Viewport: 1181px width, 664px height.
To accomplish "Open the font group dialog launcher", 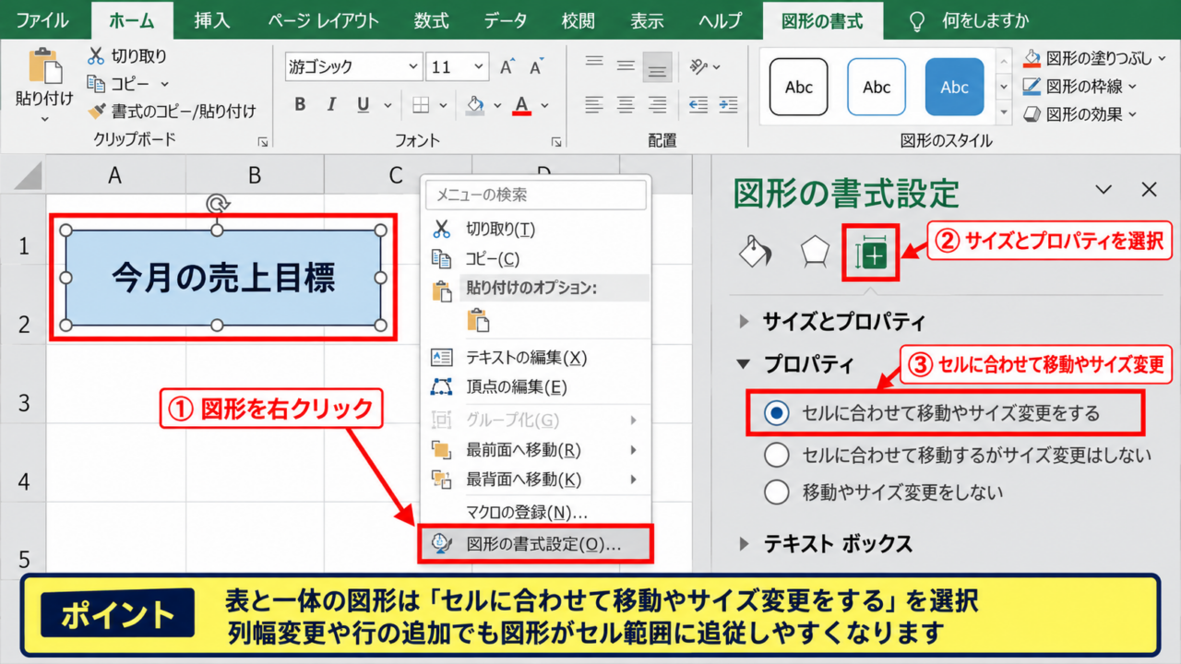I will (556, 142).
